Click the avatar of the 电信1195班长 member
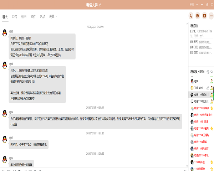Image resolution: width=214 pixels, height=171 pixels. click(x=192, y=95)
